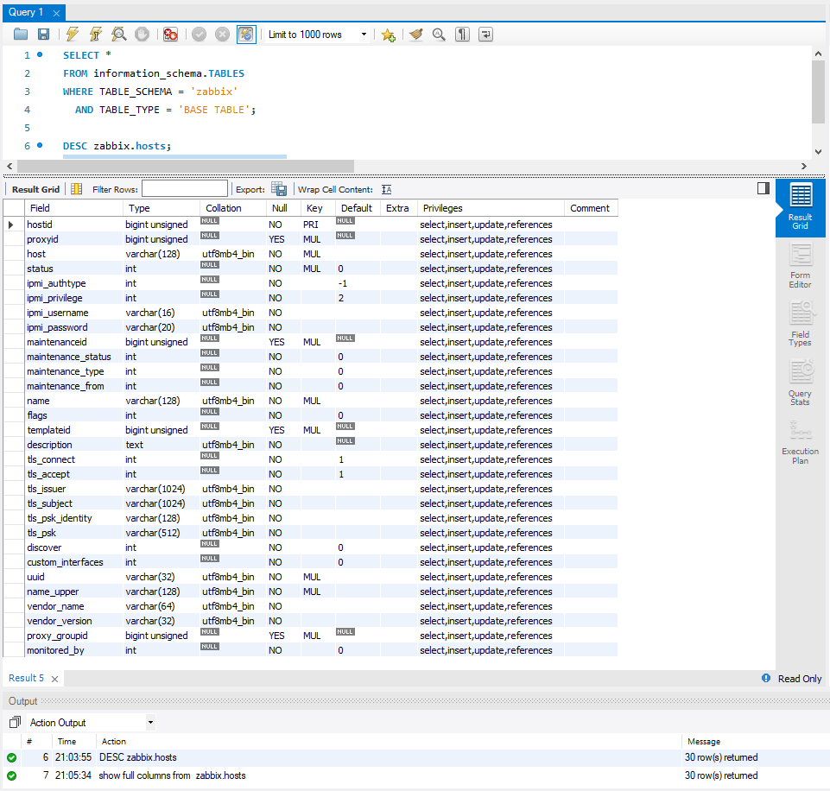Toggle invisible characters display

point(462,35)
